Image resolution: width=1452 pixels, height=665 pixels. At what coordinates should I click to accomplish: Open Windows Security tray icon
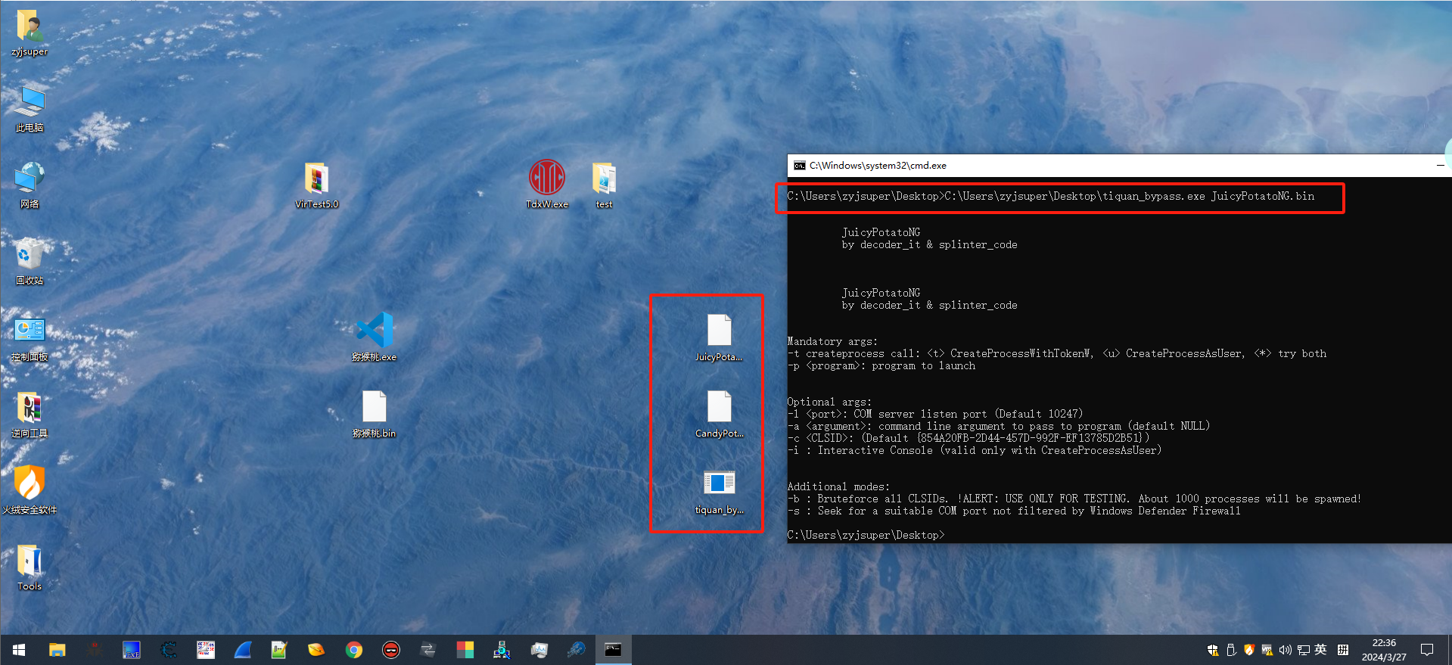[1213, 650]
